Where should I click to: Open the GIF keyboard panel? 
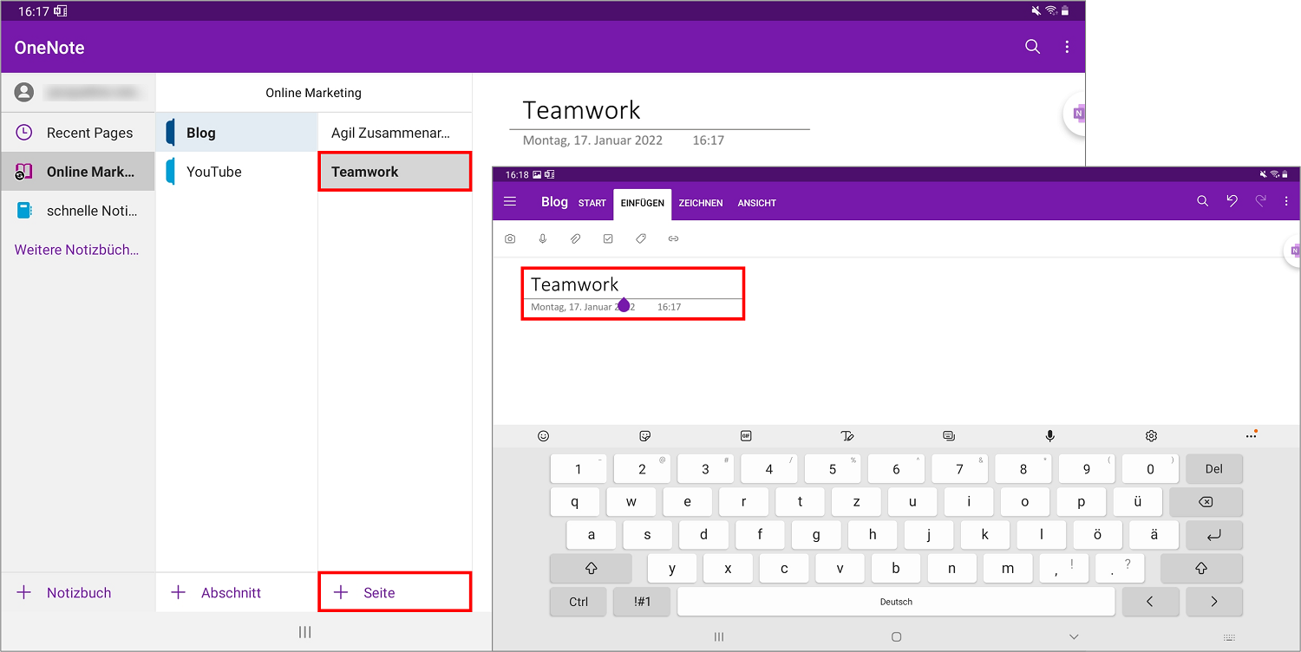[746, 436]
